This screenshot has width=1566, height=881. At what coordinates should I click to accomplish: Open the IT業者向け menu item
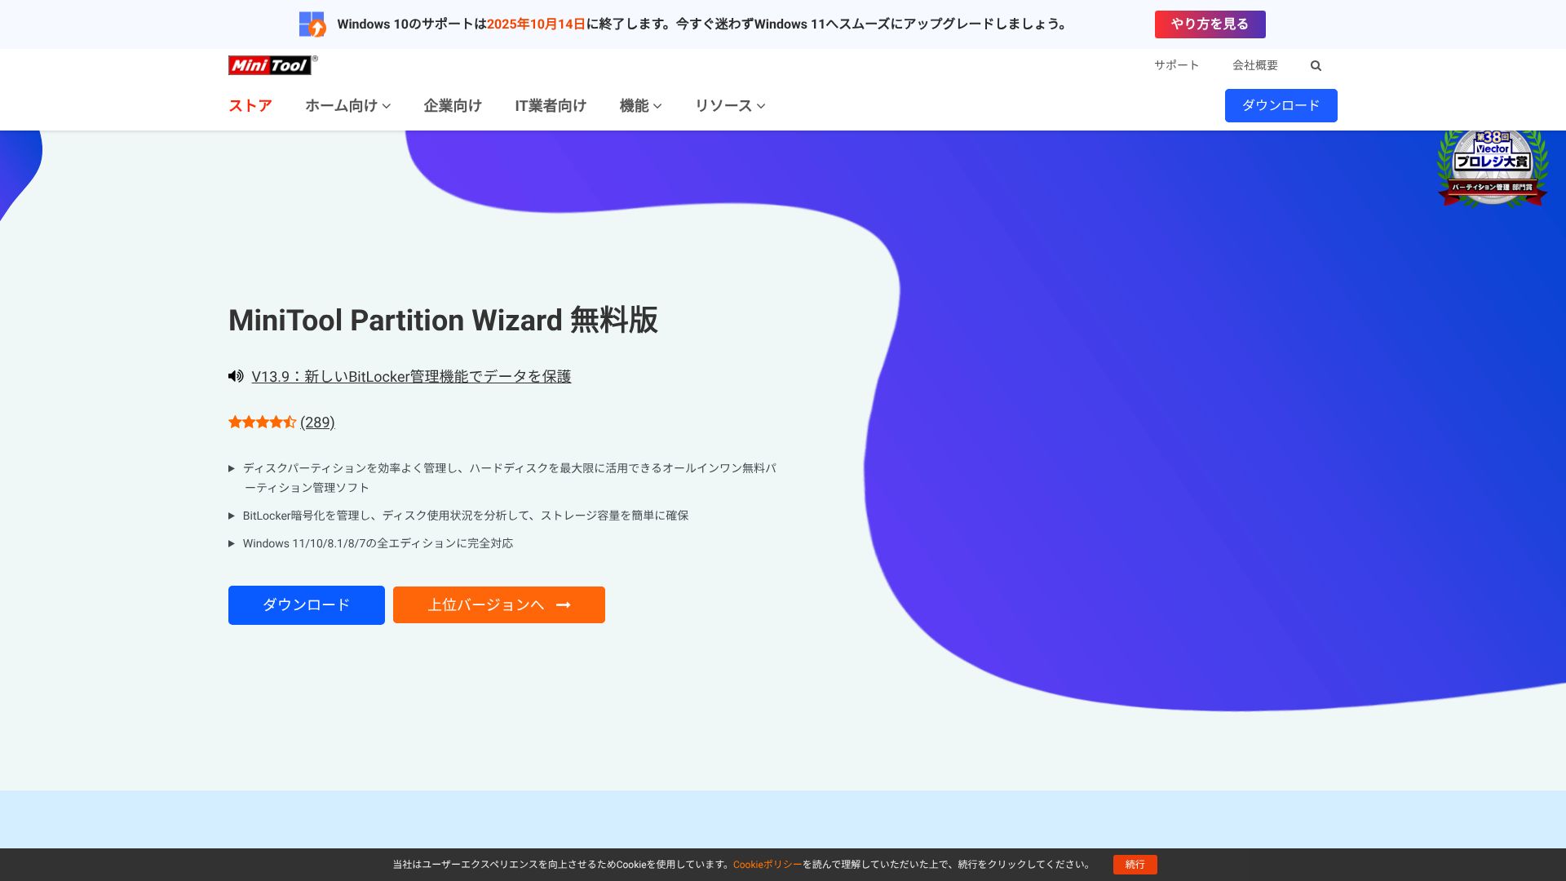(x=551, y=105)
